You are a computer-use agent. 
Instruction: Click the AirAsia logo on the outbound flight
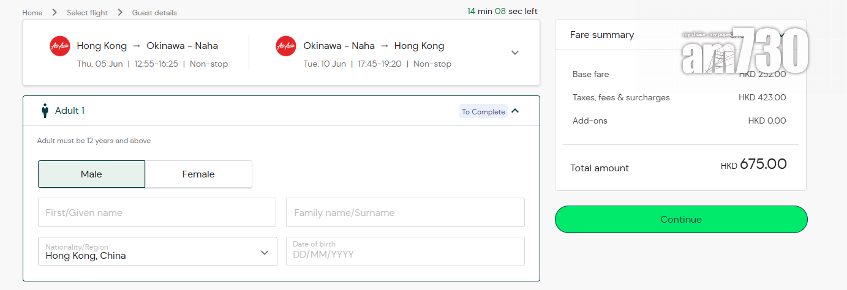[59, 46]
